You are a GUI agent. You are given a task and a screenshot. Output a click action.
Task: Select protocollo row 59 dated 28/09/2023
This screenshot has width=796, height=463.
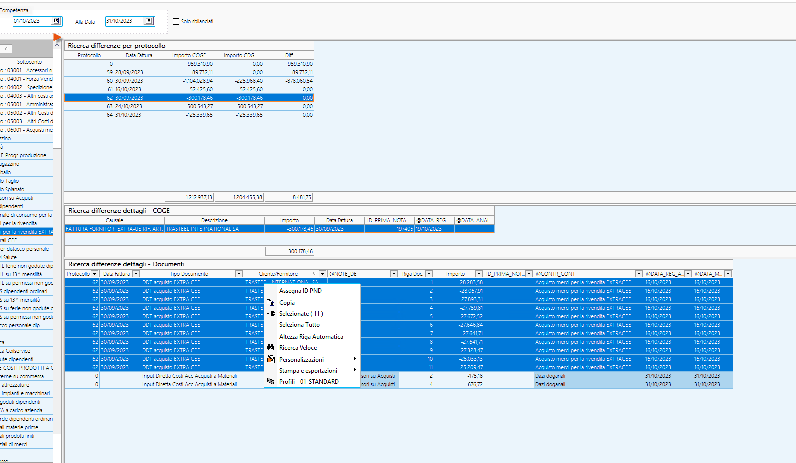click(x=189, y=72)
